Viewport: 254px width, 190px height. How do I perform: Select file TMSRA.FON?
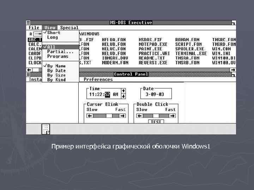click(x=187, y=58)
